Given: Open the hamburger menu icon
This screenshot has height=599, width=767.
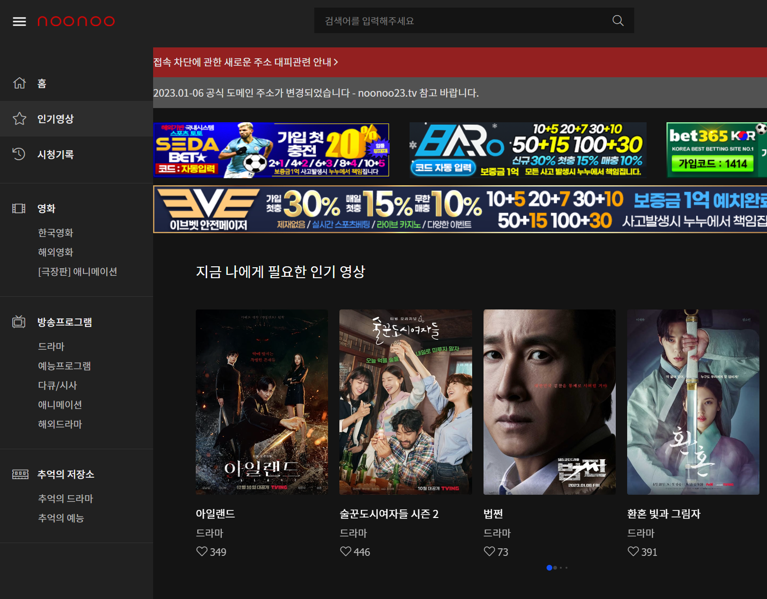Looking at the screenshot, I should point(19,21).
